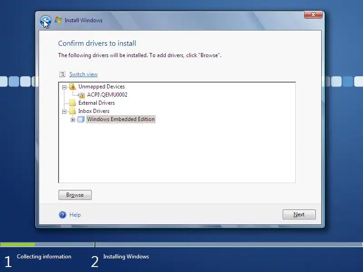The image size is (363, 272).
Task: Select the Inbox Drivers row text
Action: (94, 111)
